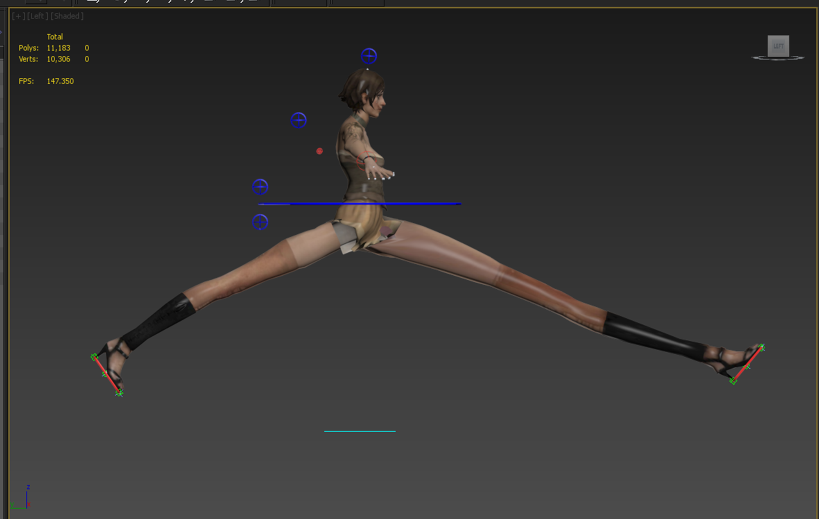The image size is (819, 519).
Task: Open the [Shaded] viewport shading menu
Action: coord(67,16)
